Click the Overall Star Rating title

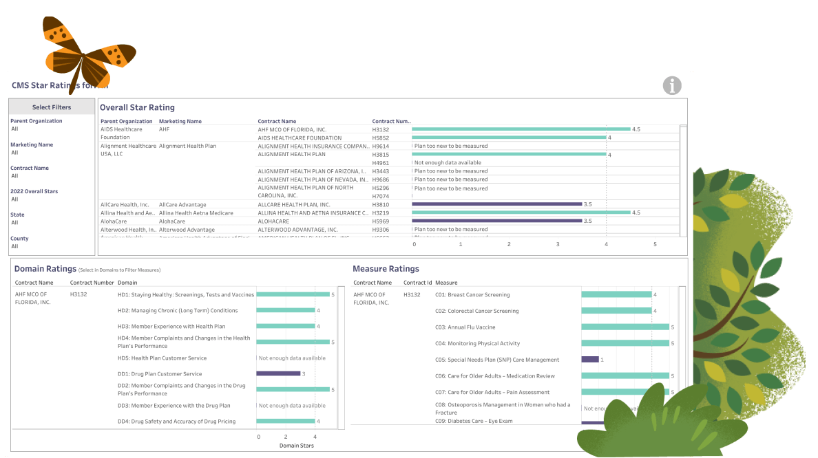tap(137, 107)
